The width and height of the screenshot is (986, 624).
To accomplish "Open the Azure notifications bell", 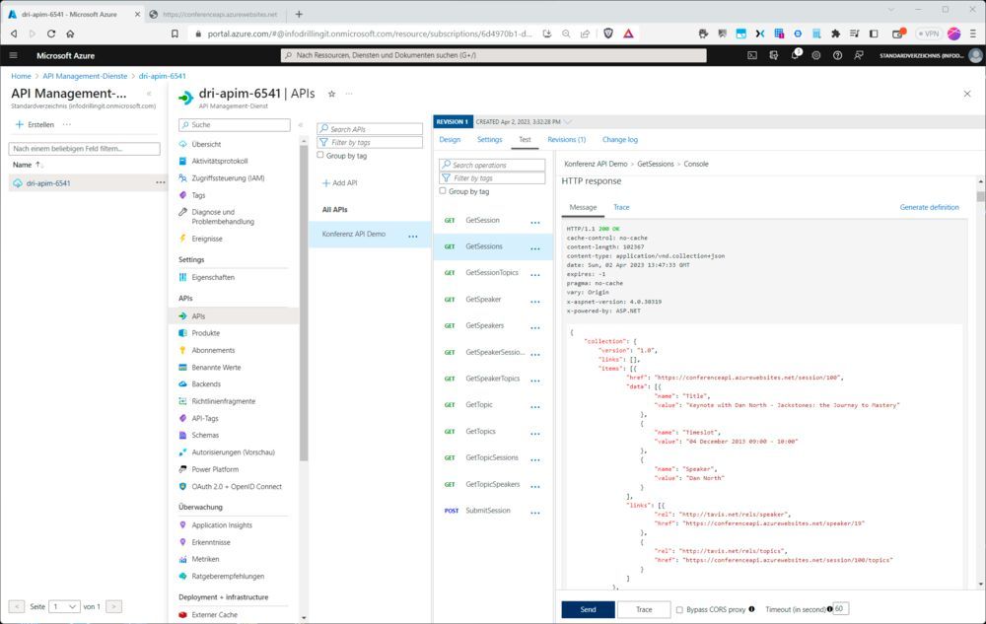I will click(x=793, y=55).
